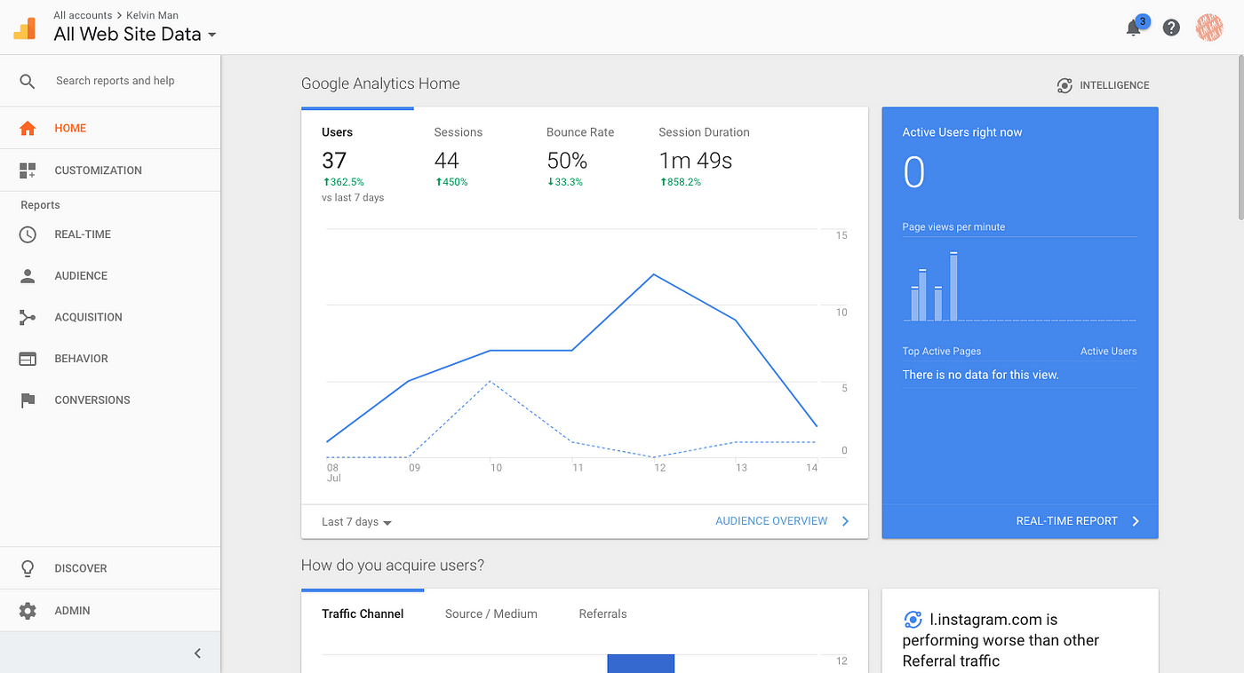Screen dimensions: 1244x673
Task: Click the Search reports and help field
Action: (x=116, y=81)
